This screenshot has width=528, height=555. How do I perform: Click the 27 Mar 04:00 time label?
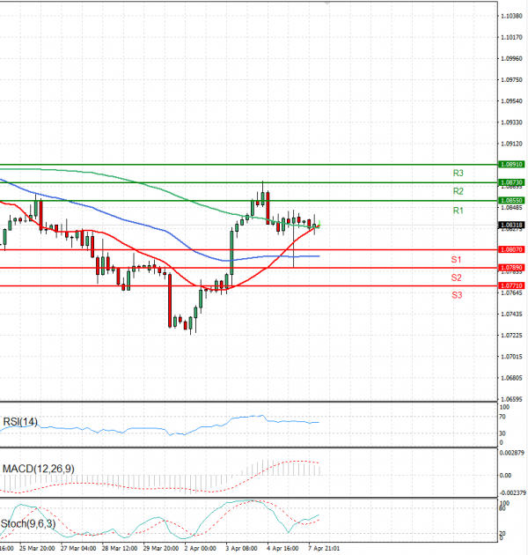[78, 548]
